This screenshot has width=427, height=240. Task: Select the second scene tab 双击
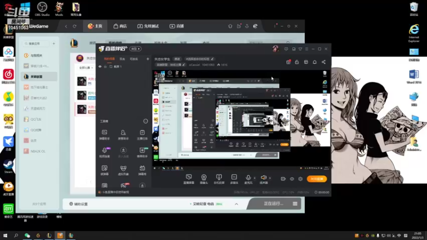point(122,59)
